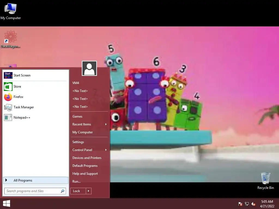Click the Recent Items label
This screenshot has height=209, width=279.
point(82,124)
